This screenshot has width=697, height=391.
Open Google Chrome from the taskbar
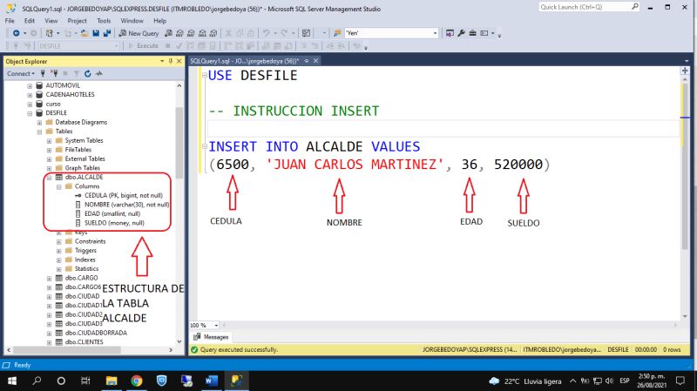coord(137,381)
